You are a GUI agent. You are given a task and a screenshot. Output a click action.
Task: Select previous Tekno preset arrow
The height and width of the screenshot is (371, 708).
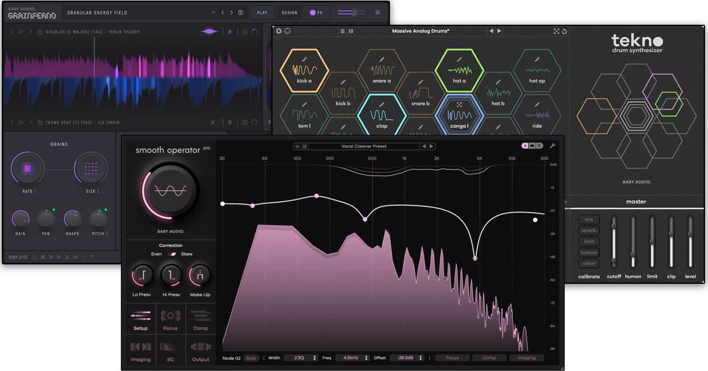(491, 31)
